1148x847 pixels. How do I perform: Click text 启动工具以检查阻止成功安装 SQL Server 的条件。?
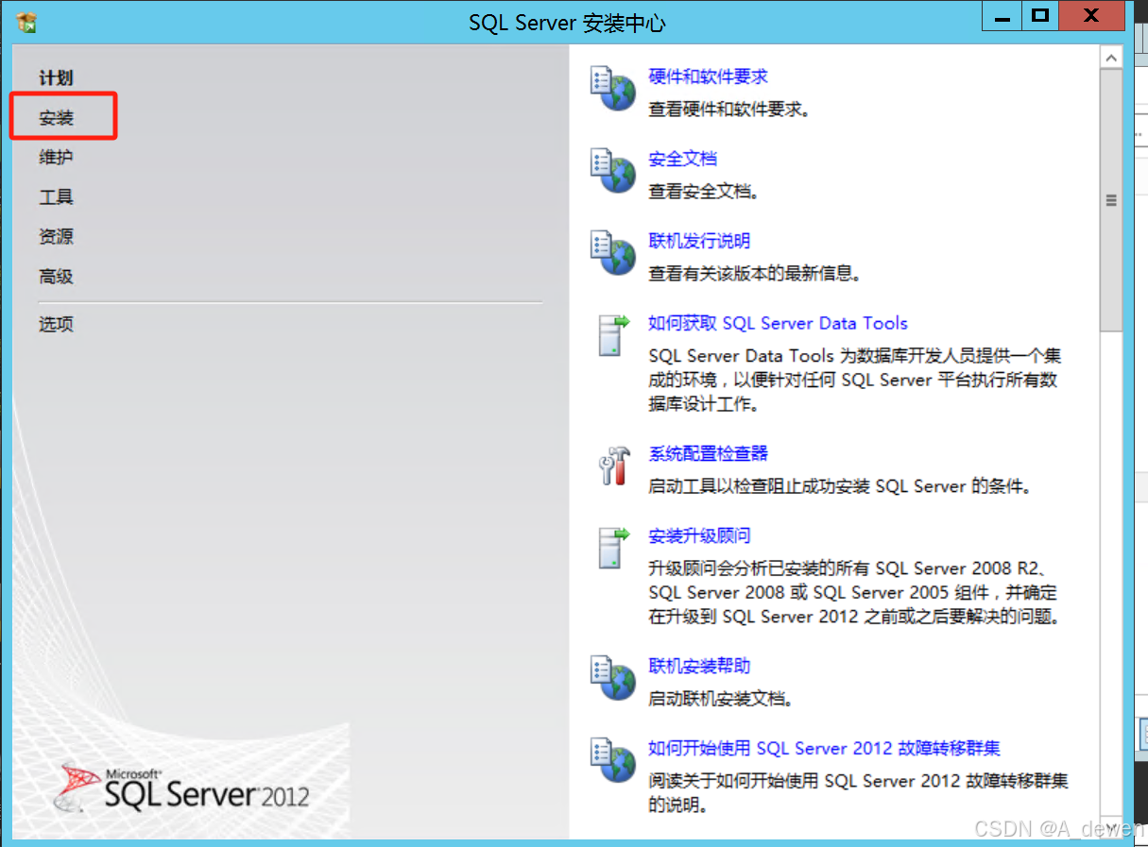point(839,486)
